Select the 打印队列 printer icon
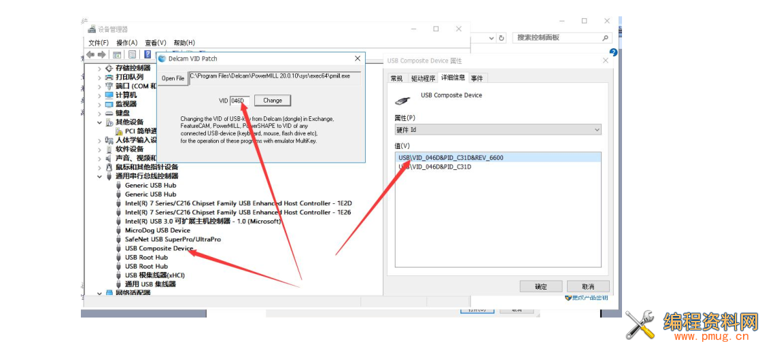This screenshot has height=342, width=760. click(109, 77)
